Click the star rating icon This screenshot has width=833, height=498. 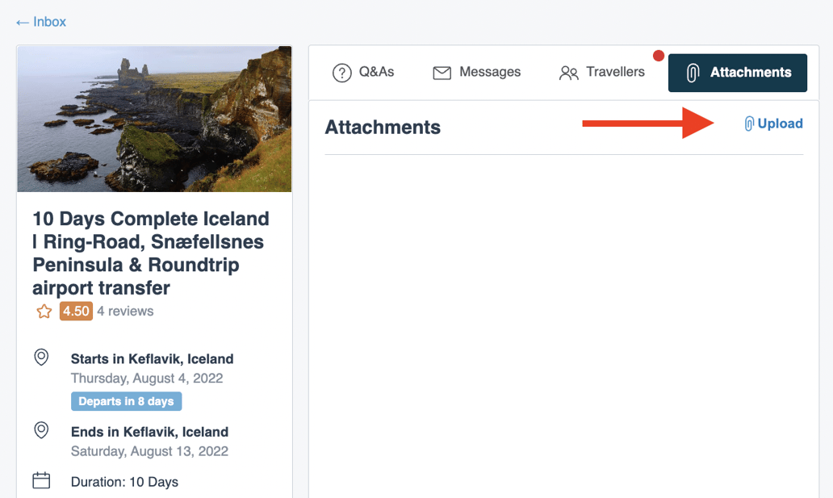tap(44, 312)
